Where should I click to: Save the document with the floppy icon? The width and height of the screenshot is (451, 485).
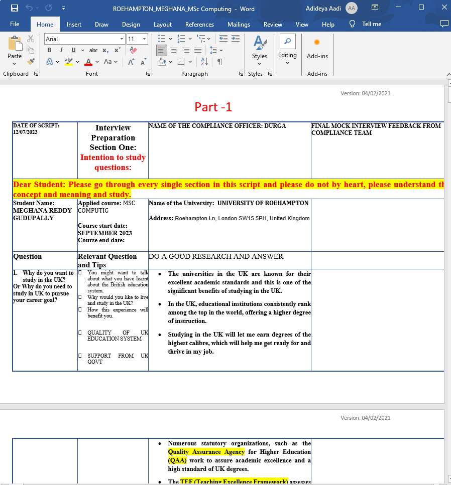pyautogui.click(x=14, y=8)
